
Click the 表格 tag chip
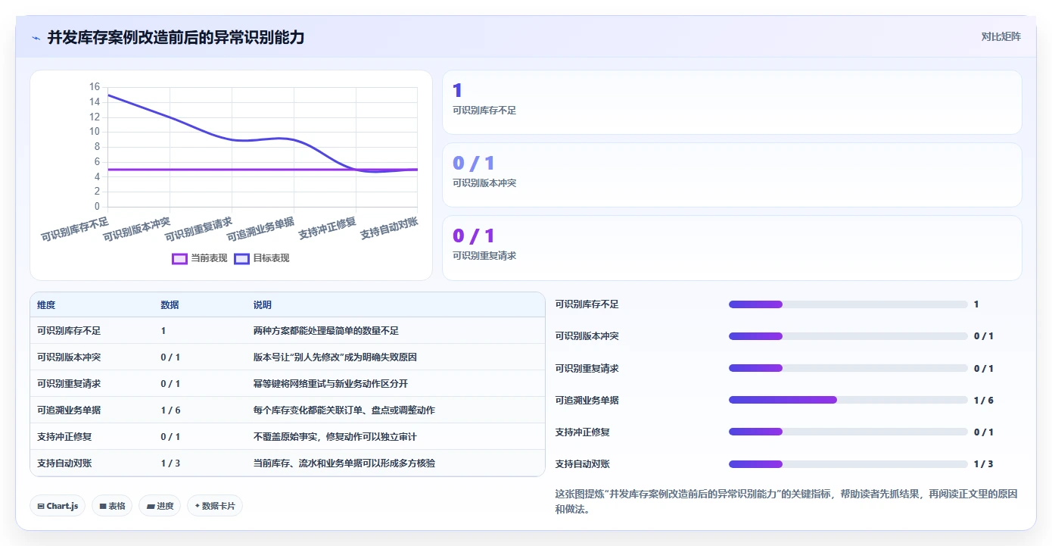click(x=112, y=506)
